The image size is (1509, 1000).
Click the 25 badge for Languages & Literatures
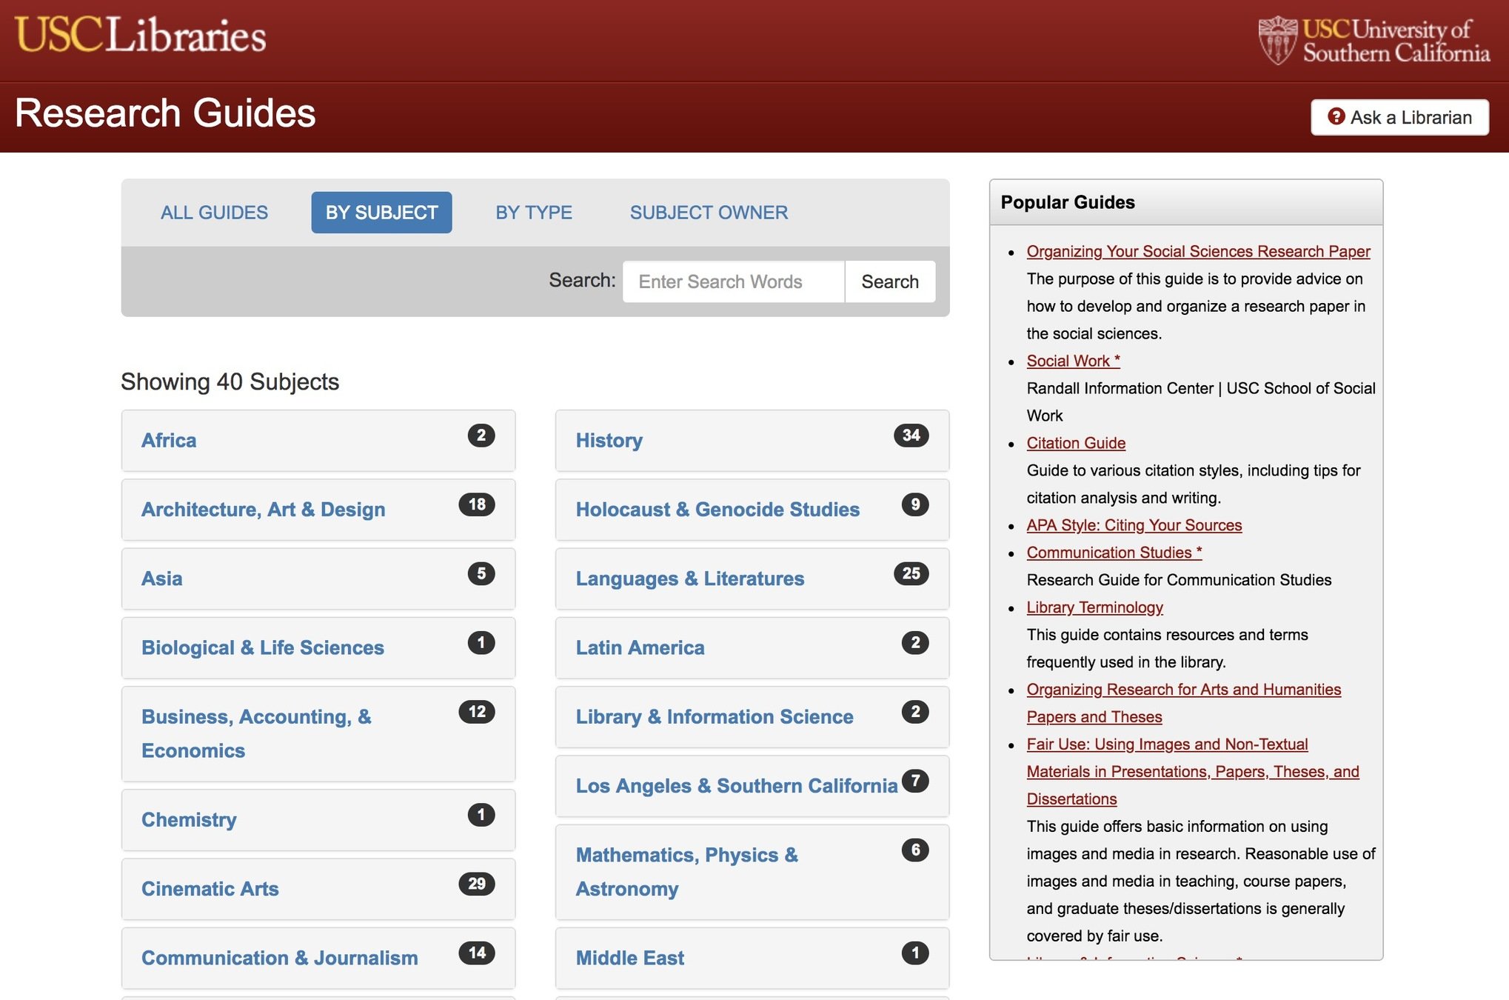pyautogui.click(x=911, y=573)
